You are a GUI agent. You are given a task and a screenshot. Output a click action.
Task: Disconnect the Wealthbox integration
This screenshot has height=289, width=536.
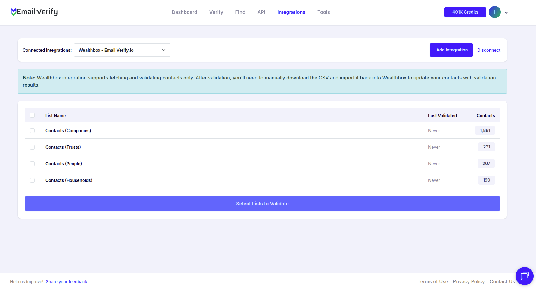tap(489, 50)
